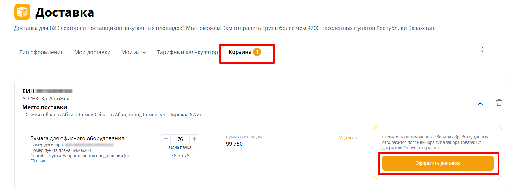Collapse the order card with the chevron arrow

click(480, 104)
